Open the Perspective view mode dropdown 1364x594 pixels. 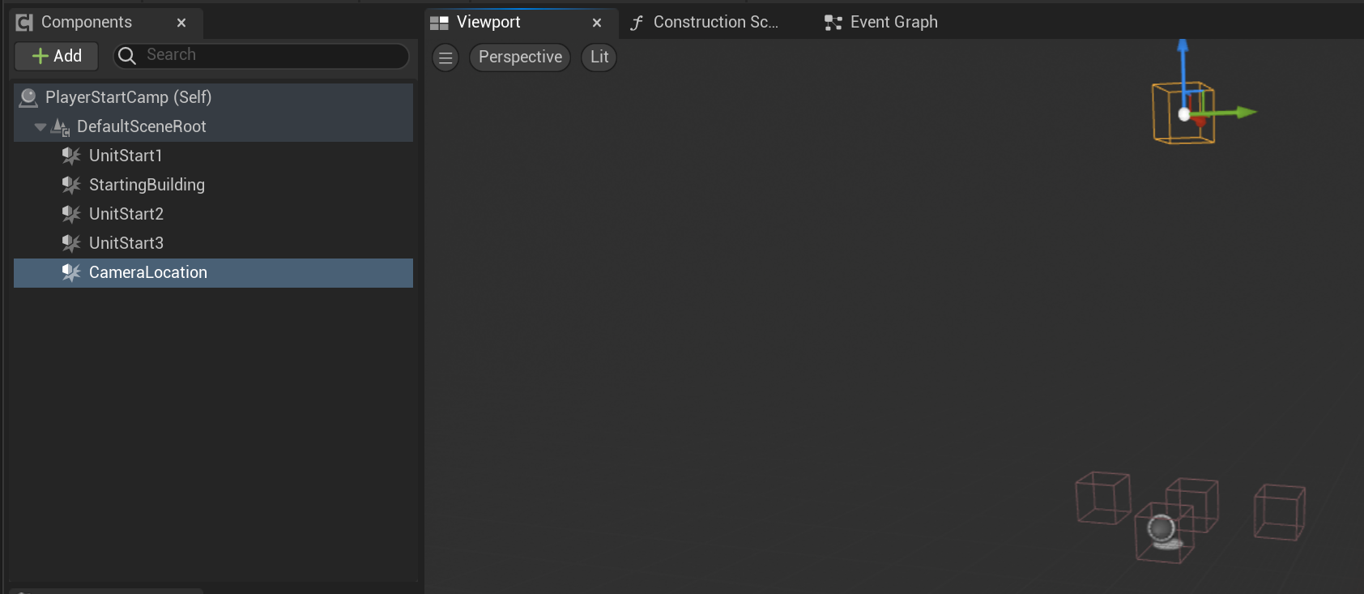(x=520, y=58)
